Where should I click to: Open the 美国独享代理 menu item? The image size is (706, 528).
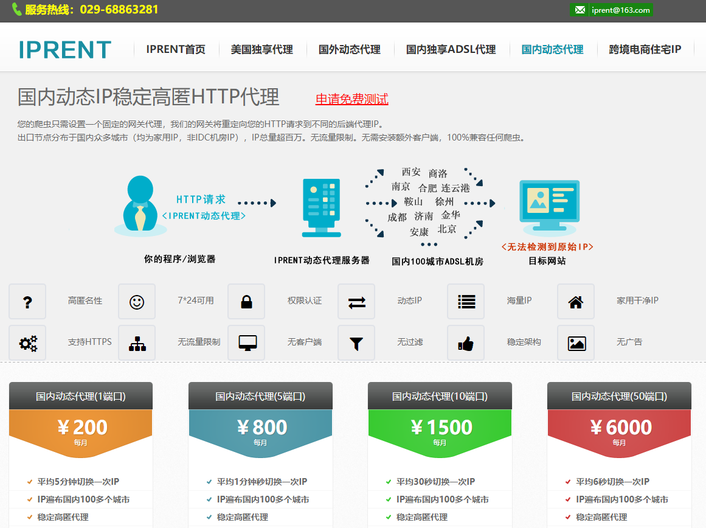(262, 49)
